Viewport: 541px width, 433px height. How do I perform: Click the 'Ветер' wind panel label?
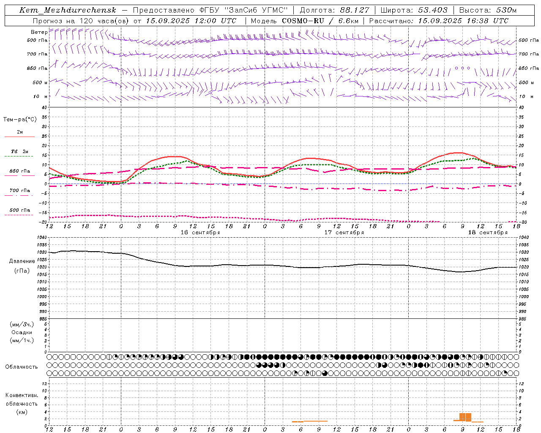[39, 32]
